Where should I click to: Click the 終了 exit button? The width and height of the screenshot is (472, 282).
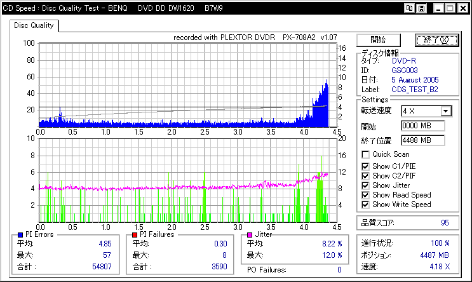(x=437, y=40)
